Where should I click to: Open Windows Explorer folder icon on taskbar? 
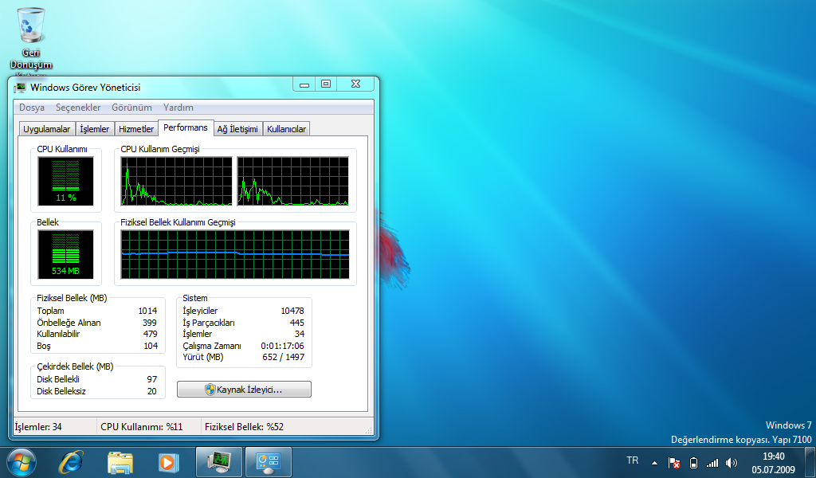[120, 462]
